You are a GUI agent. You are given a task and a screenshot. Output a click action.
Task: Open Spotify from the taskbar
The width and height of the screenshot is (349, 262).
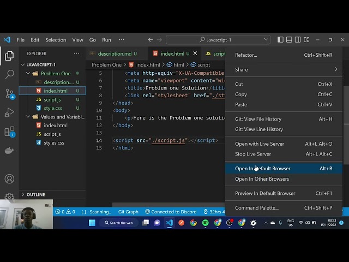(205, 223)
